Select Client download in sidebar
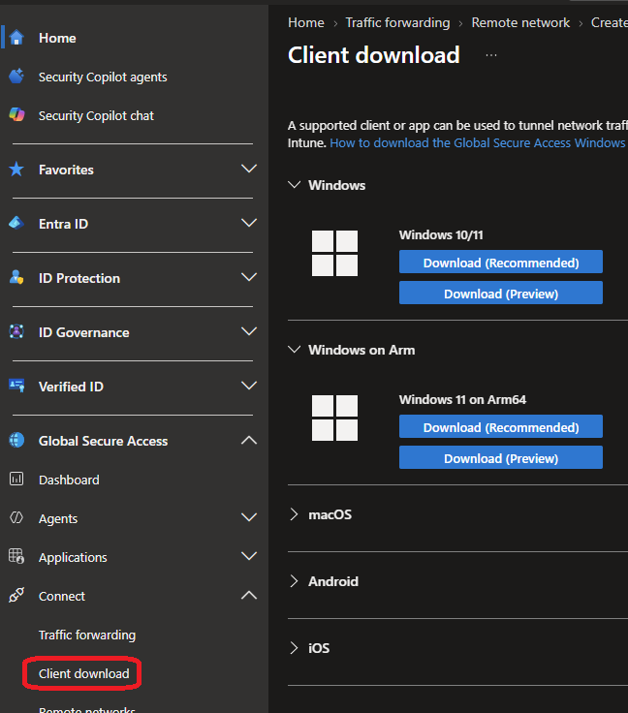 click(x=83, y=673)
